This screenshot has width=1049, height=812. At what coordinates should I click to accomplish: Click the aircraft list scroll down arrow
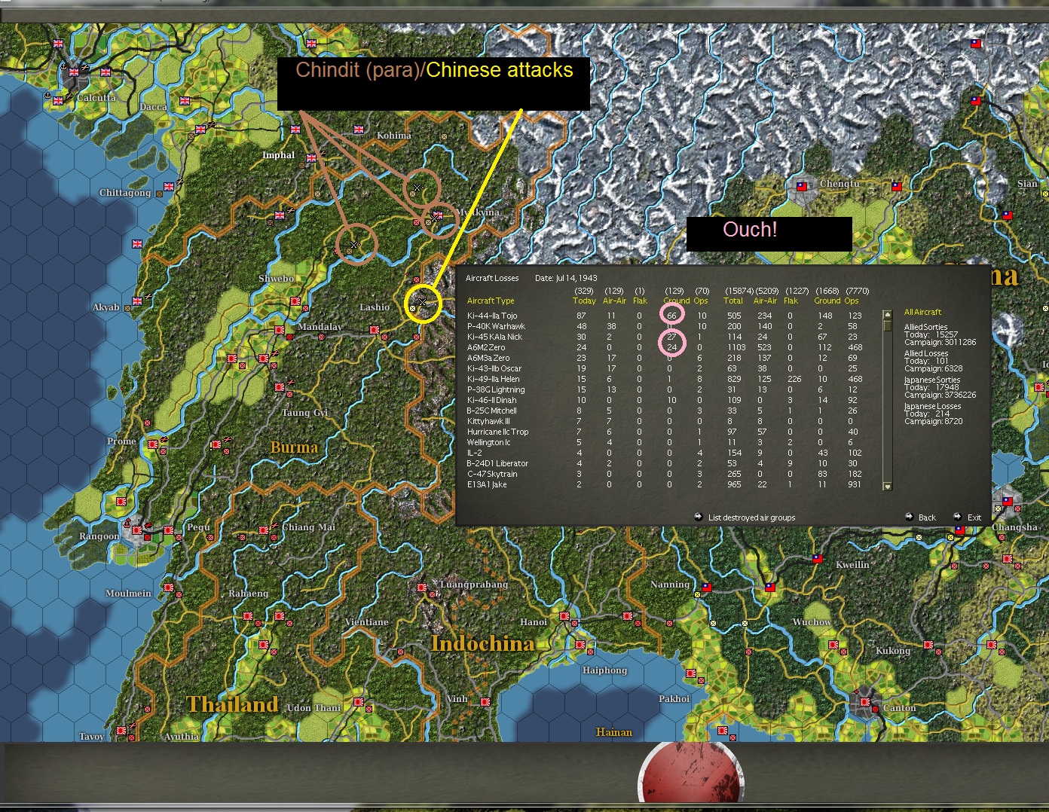[x=888, y=487]
